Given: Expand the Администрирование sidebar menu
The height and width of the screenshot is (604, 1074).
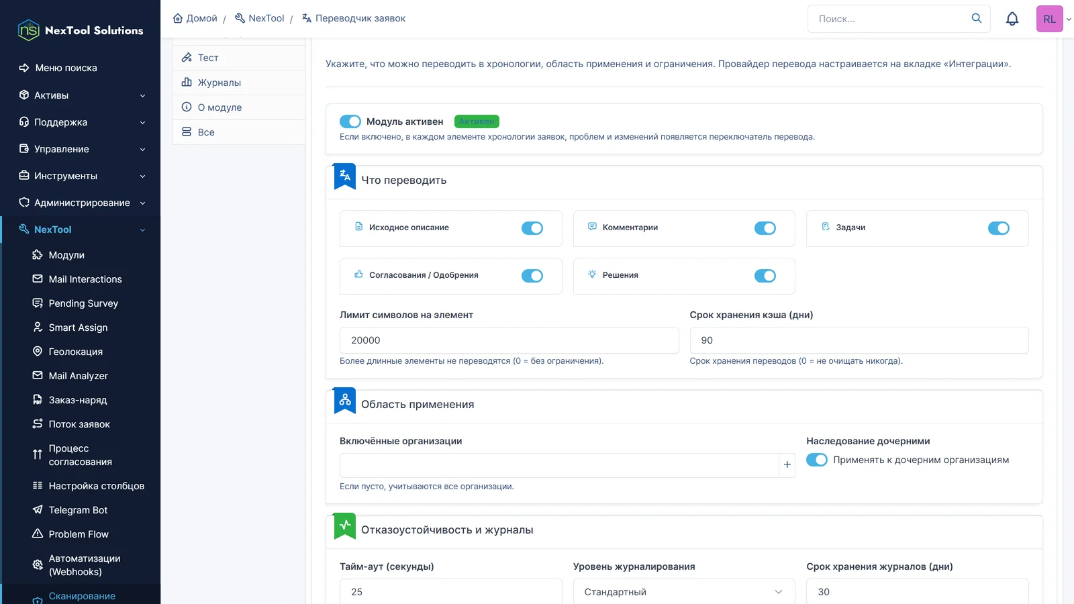Looking at the screenshot, I should 81,203.
